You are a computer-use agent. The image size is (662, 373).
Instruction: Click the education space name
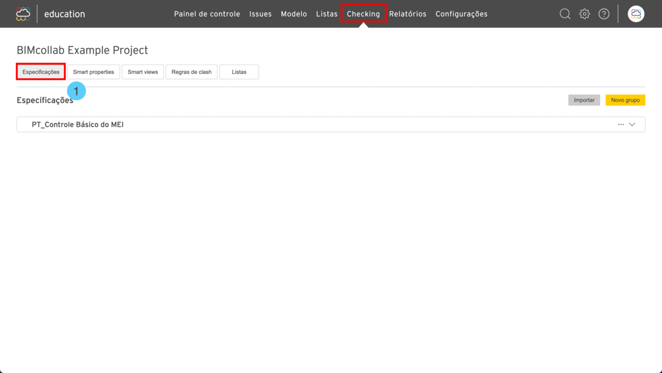pyautogui.click(x=65, y=14)
